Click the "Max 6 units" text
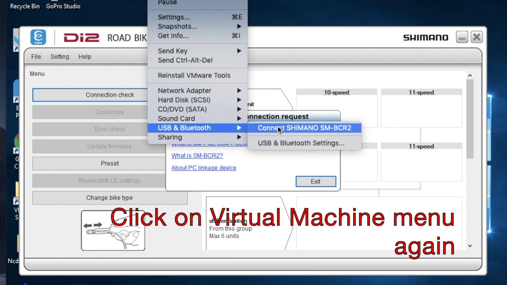Viewport: 507px width, 285px height. point(224,236)
